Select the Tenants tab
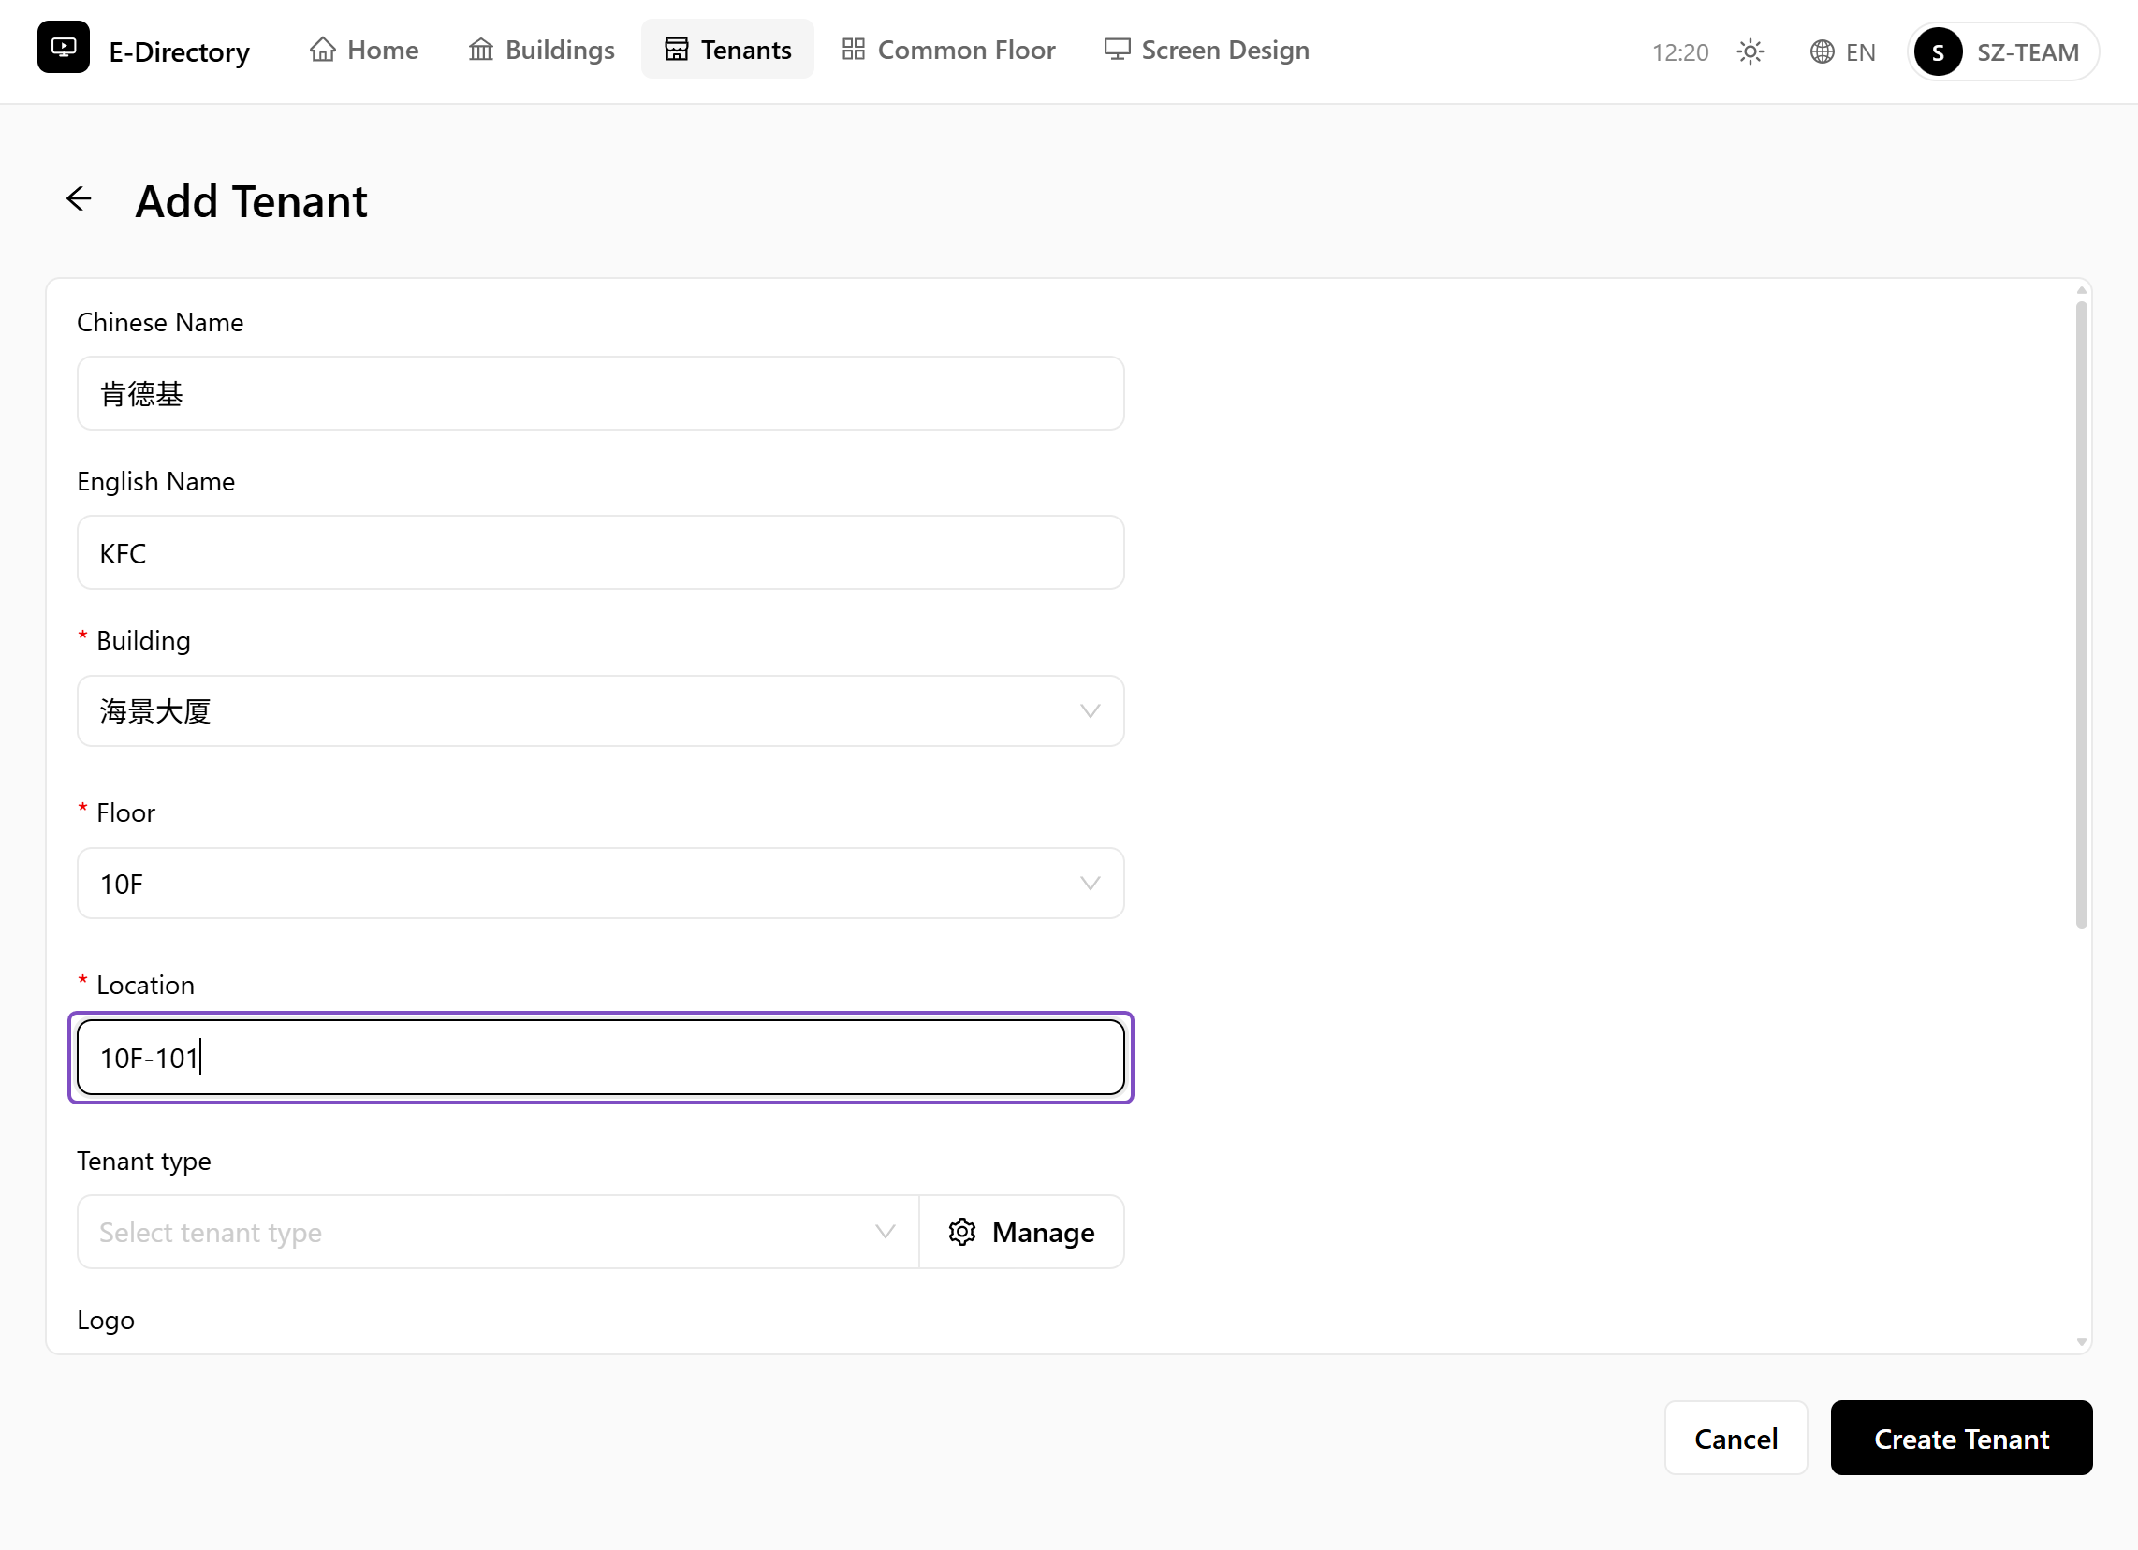This screenshot has height=1550, width=2138. [727, 50]
